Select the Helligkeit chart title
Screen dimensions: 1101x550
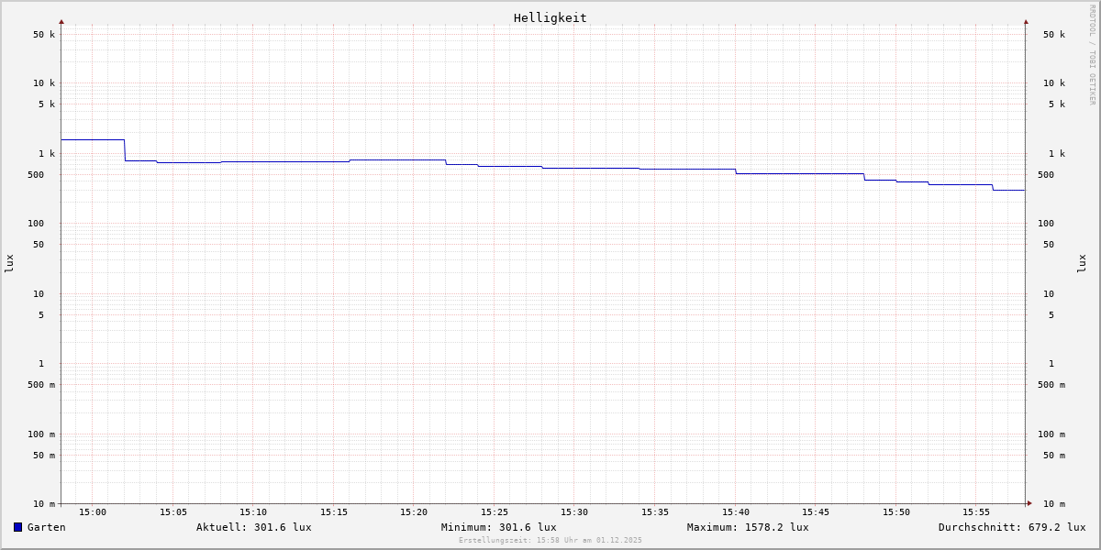tap(550, 17)
